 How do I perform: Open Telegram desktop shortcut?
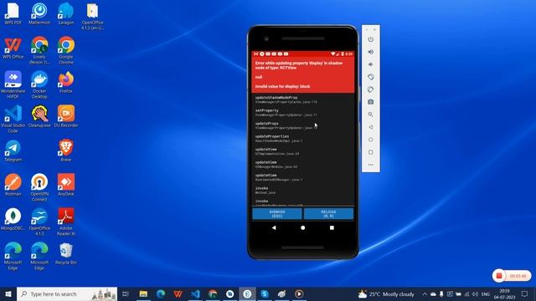[x=13, y=150]
